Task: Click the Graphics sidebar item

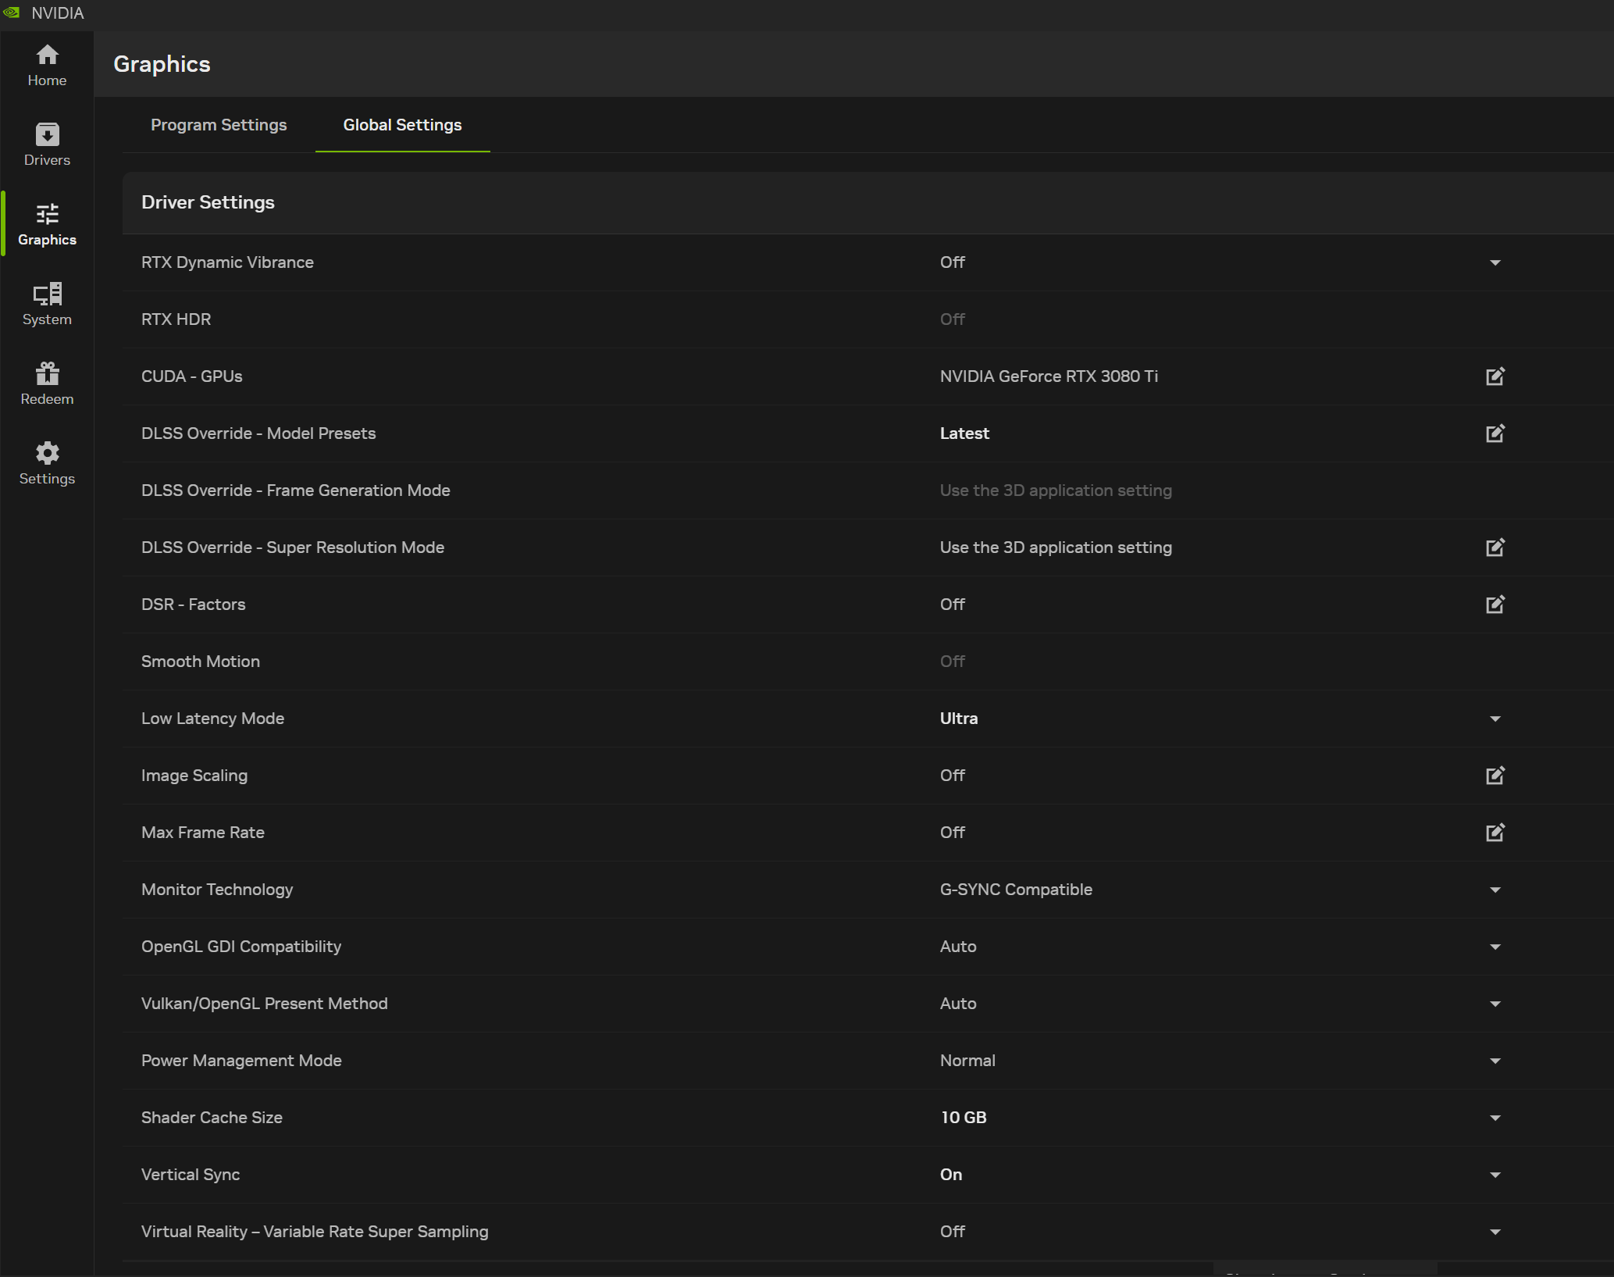Action: click(47, 224)
